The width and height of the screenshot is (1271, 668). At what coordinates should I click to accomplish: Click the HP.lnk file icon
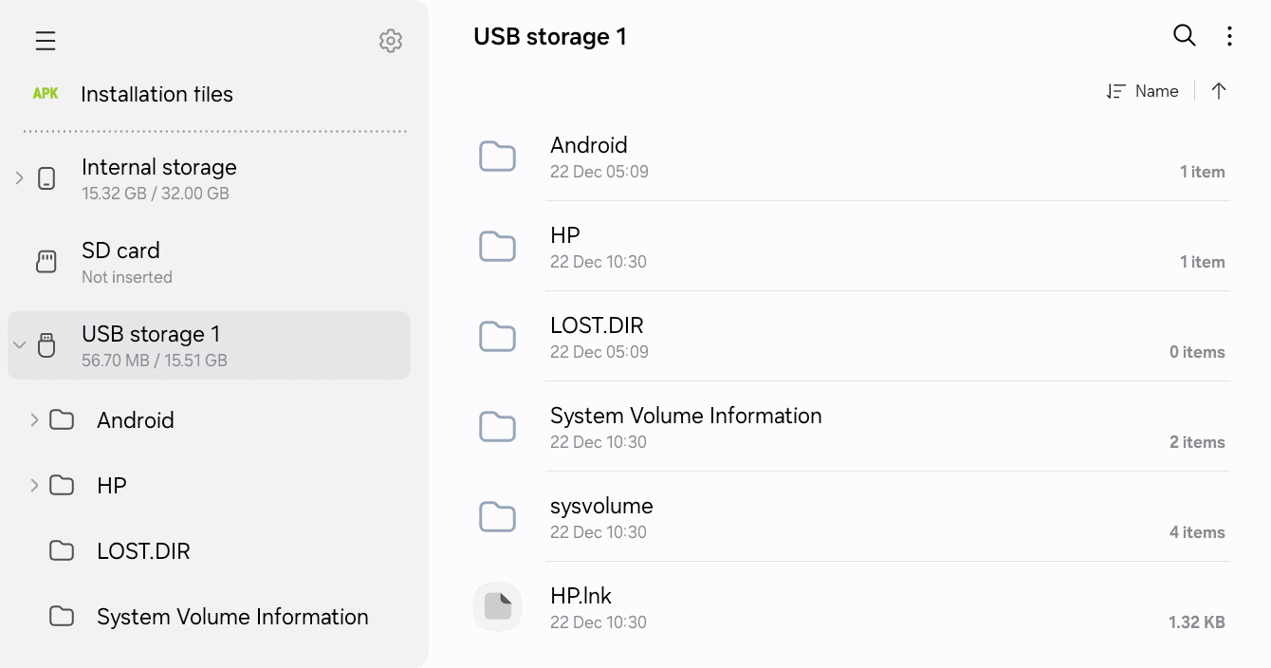point(497,607)
